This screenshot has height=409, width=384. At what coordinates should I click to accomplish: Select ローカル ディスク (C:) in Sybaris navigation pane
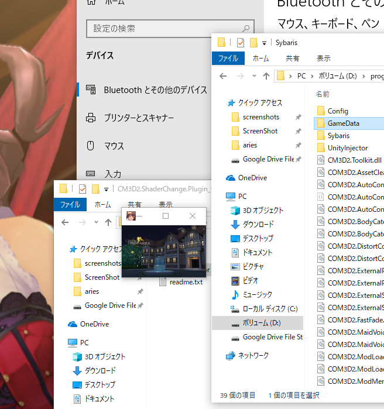[270, 309]
